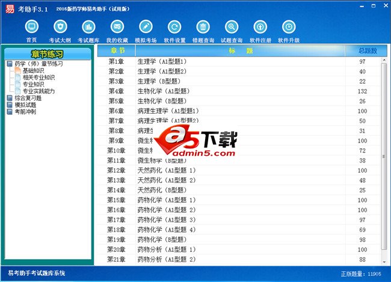Open 软件设置 settings icon
The image size is (391, 282).
point(174,26)
